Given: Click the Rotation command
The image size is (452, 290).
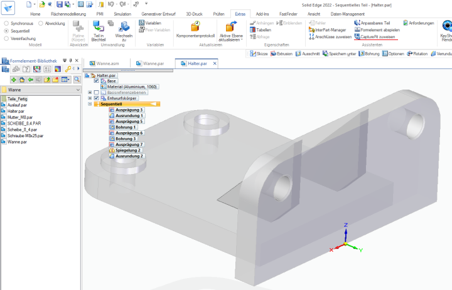Looking at the screenshot, I should click(417, 54).
